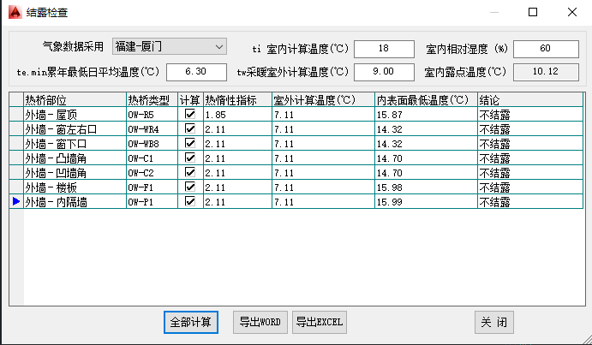Toggle the OW-WB8 row calculation checkbox

tap(190, 143)
